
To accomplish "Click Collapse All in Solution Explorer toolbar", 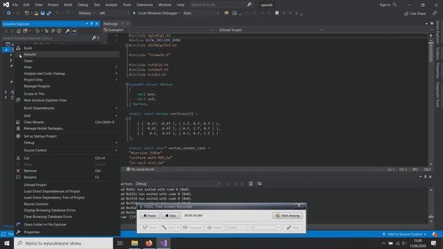I will (53, 30).
